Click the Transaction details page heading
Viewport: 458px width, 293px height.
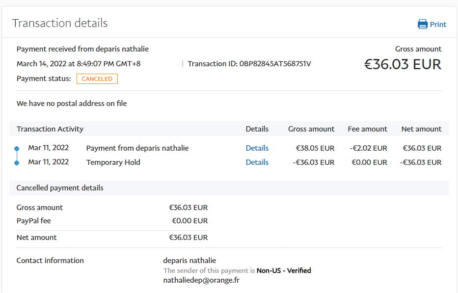(x=59, y=23)
